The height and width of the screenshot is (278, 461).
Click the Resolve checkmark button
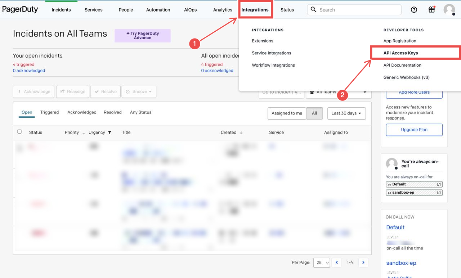(105, 92)
